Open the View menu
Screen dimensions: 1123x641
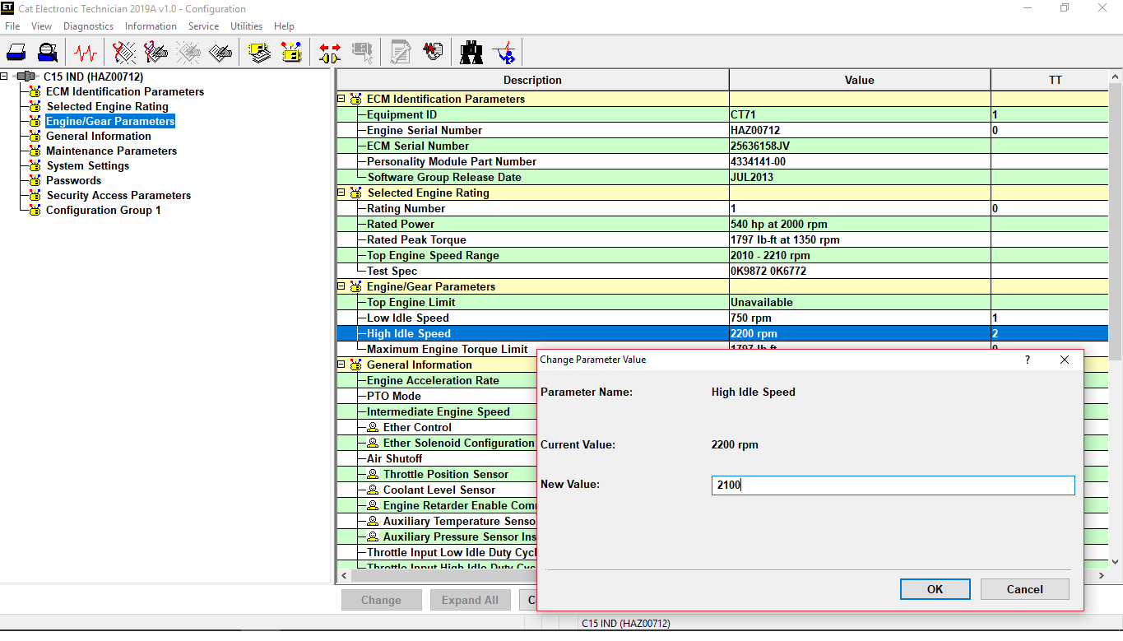tap(42, 26)
